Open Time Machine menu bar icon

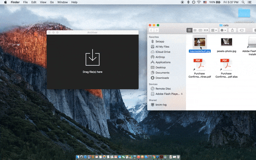193,2
